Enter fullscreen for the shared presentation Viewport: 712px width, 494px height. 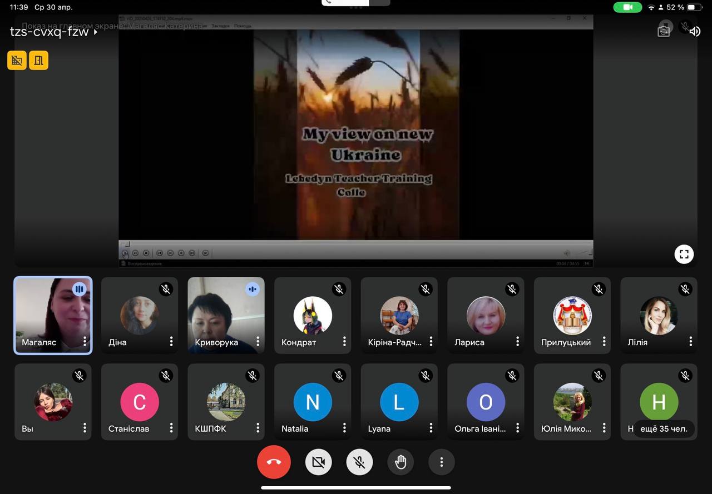click(684, 255)
